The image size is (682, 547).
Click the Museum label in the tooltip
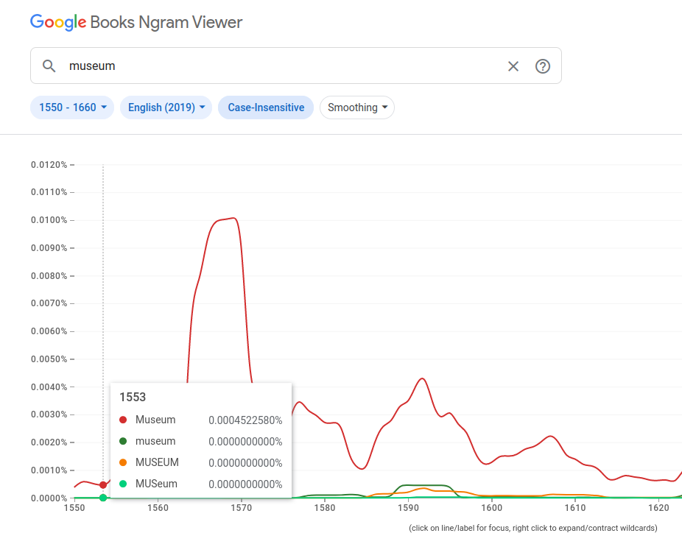(x=155, y=420)
